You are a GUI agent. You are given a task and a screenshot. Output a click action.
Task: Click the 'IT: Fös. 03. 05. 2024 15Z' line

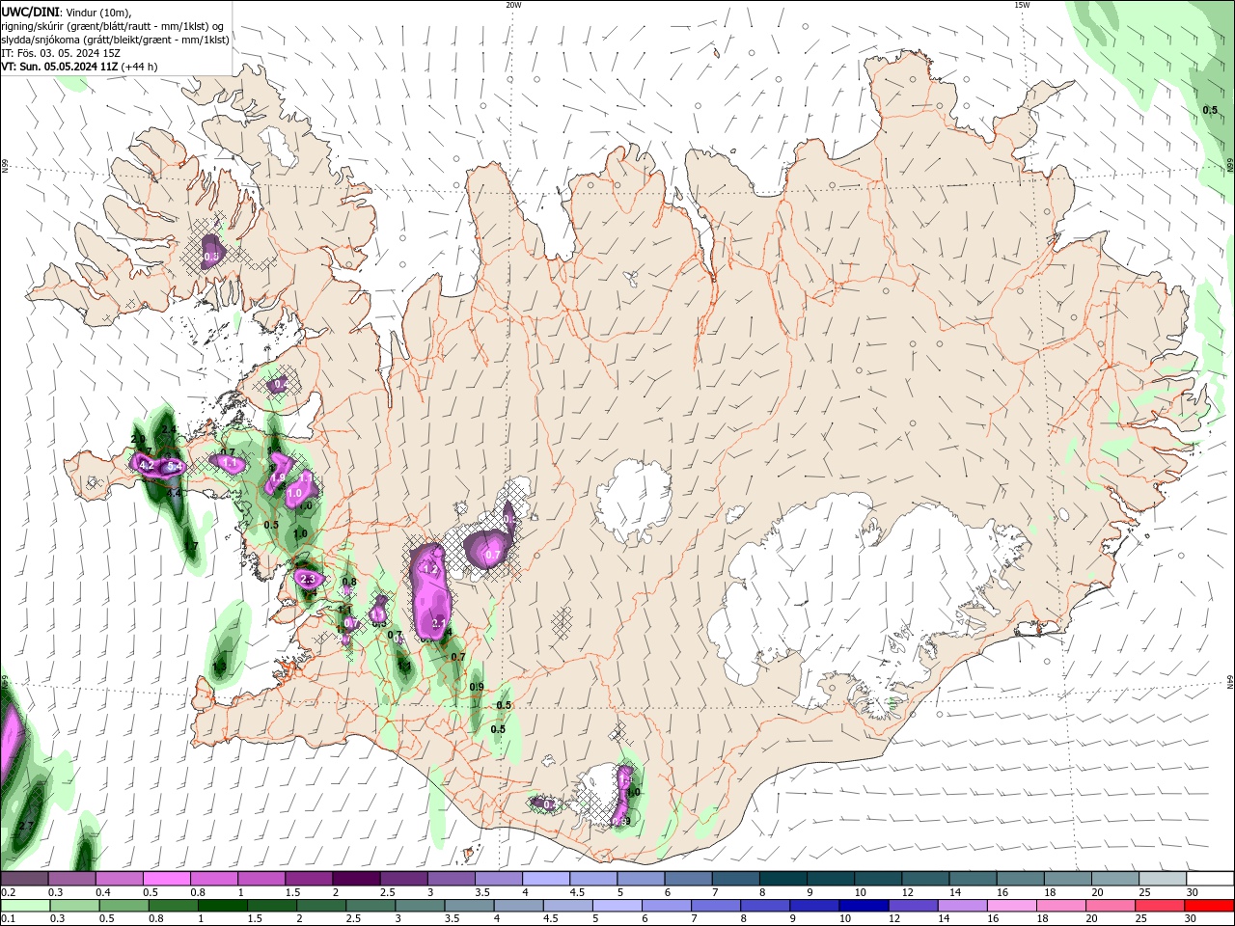click(x=60, y=52)
